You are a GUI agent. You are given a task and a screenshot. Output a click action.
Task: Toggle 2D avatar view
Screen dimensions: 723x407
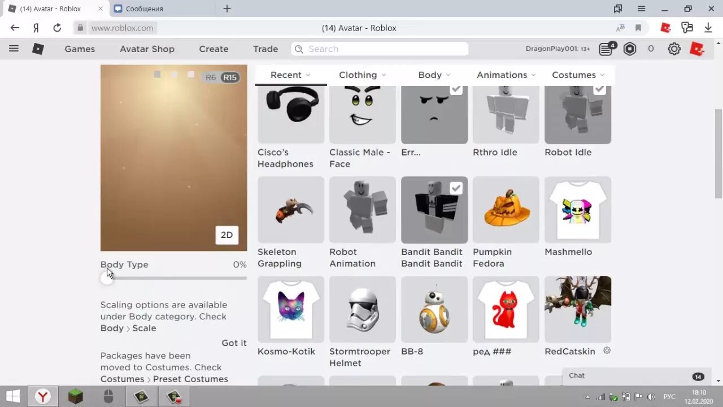click(x=227, y=235)
